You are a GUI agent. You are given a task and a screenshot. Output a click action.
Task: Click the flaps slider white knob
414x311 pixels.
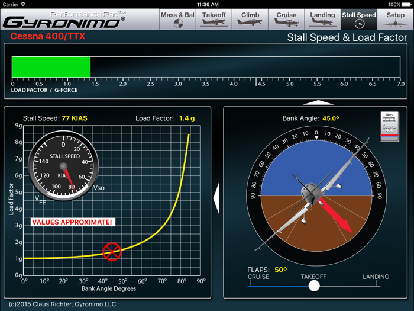click(x=314, y=286)
